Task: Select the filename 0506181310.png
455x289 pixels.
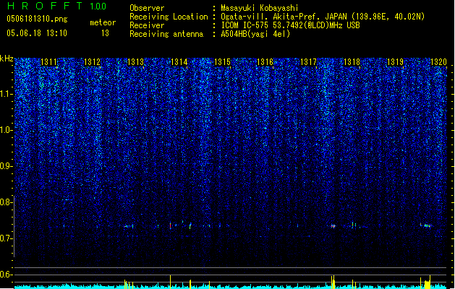Action: pyautogui.click(x=37, y=20)
